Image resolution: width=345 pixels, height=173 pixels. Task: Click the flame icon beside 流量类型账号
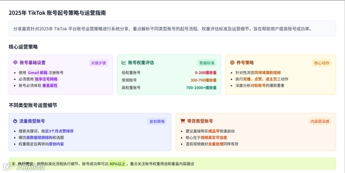click(x=15, y=121)
